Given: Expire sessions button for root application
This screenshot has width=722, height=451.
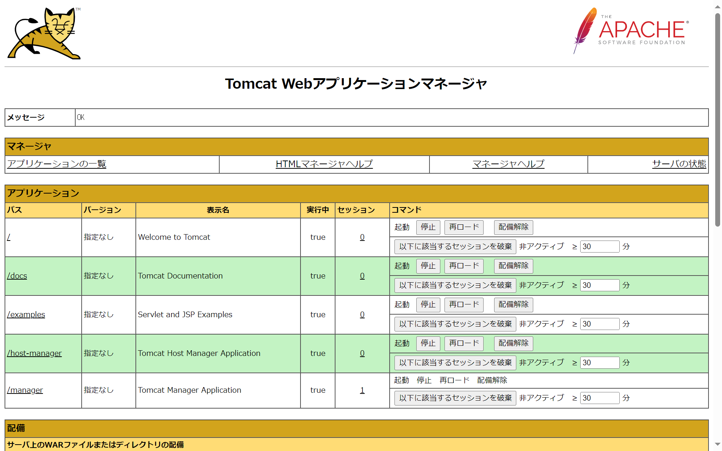Looking at the screenshot, I should point(455,247).
